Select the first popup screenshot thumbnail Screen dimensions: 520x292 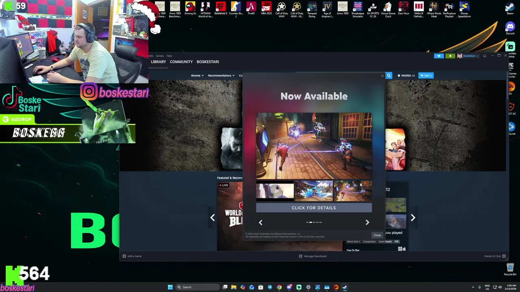point(275,191)
